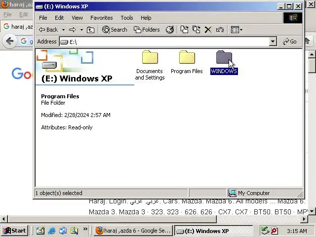Image resolution: width=316 pixels, height=237 pixels.
Task: Click the Outlook Express Quick Launch icon
Action: [63, 231]
